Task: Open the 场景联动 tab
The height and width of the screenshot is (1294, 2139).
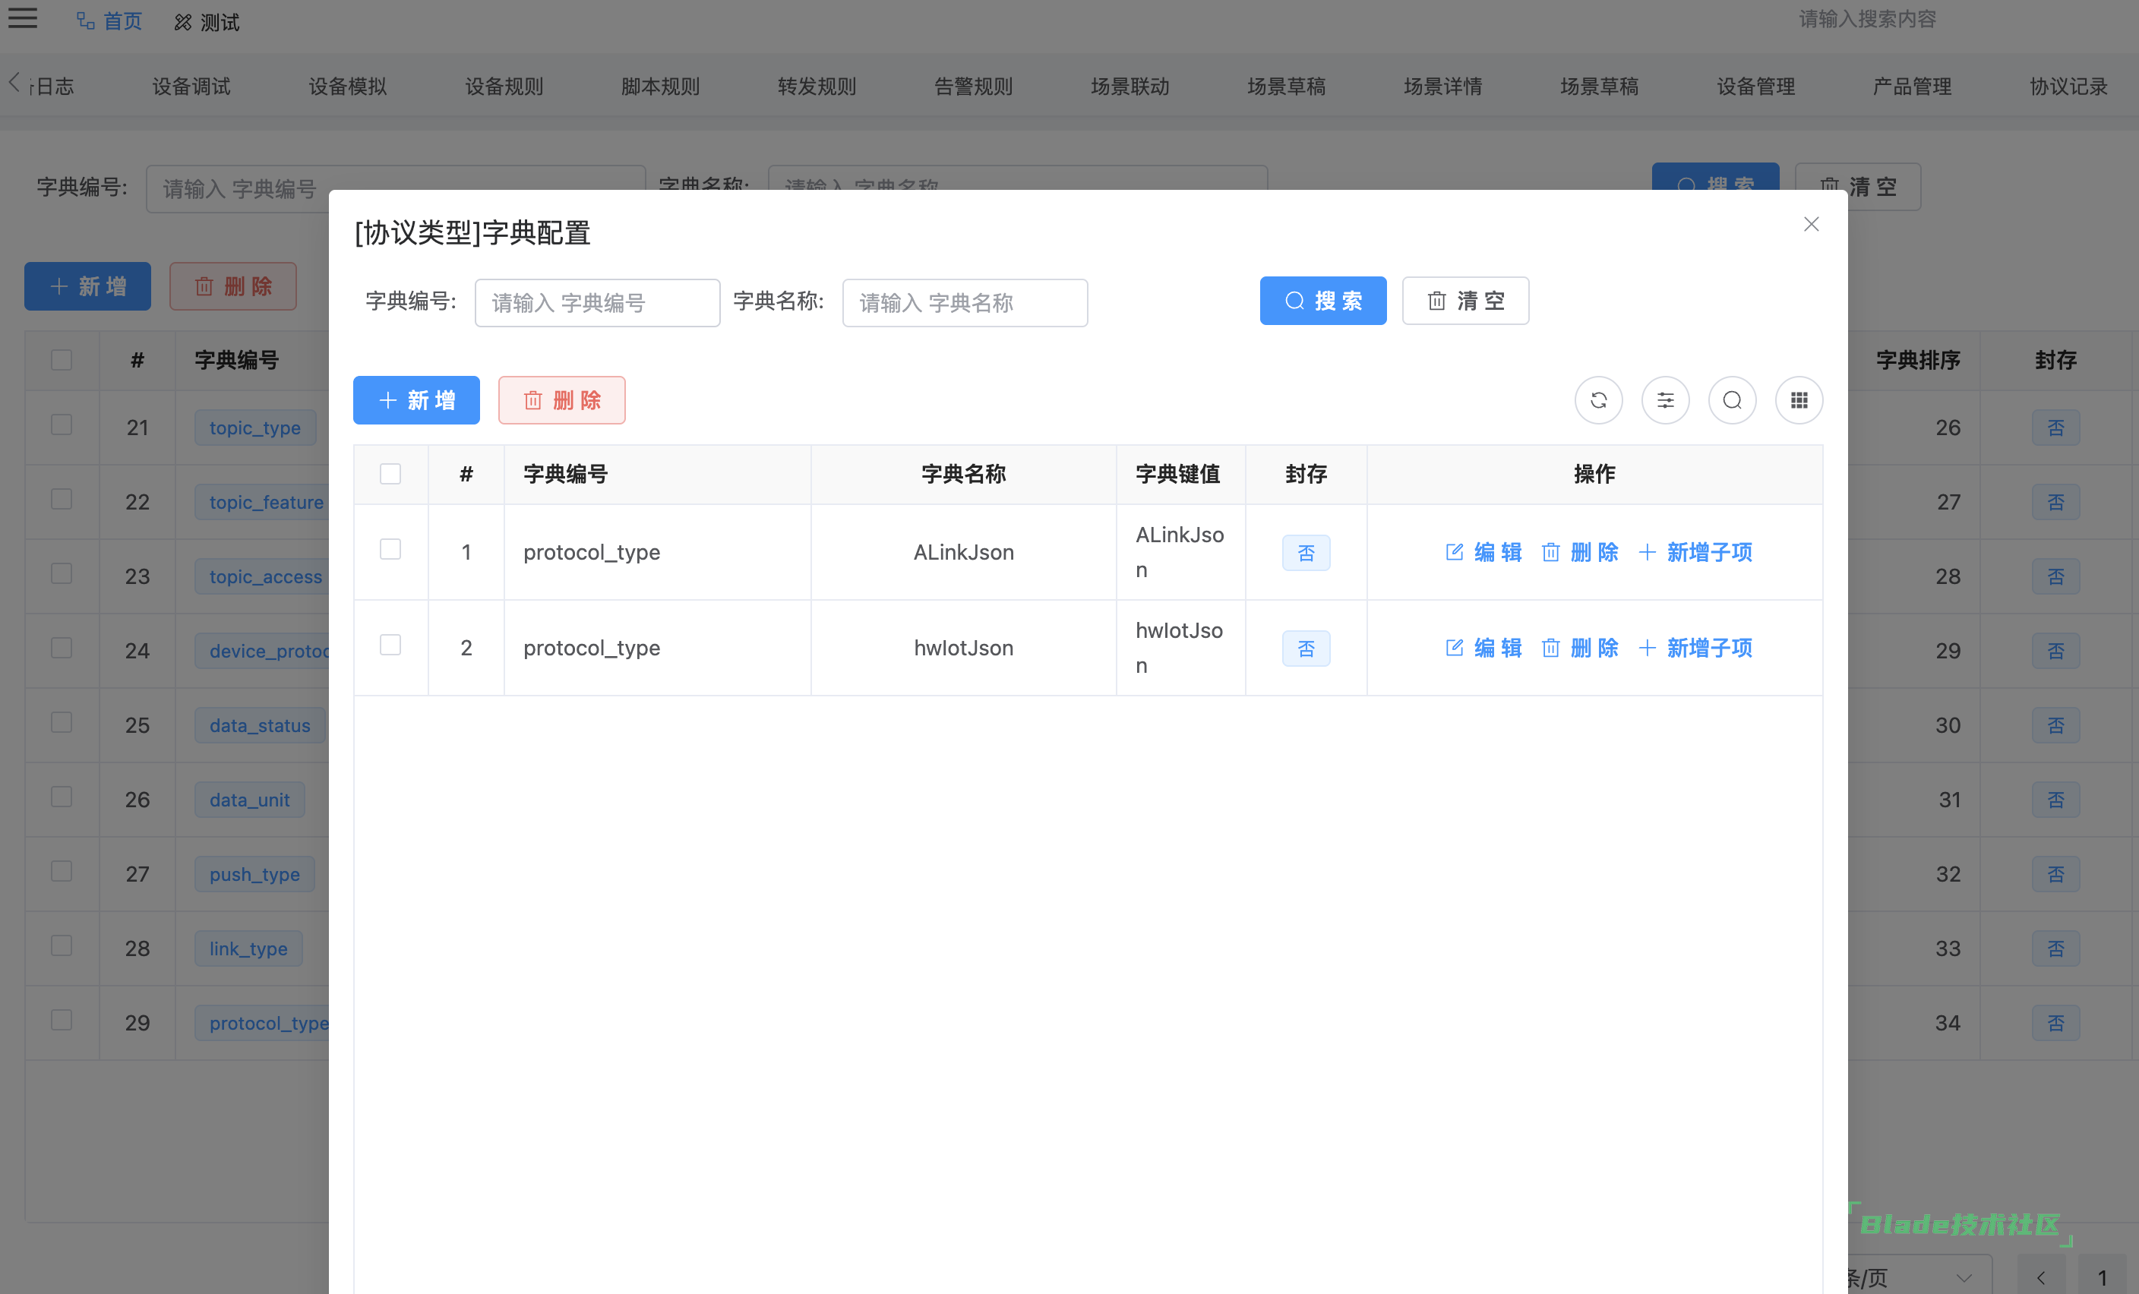Action: point(1130,86)
